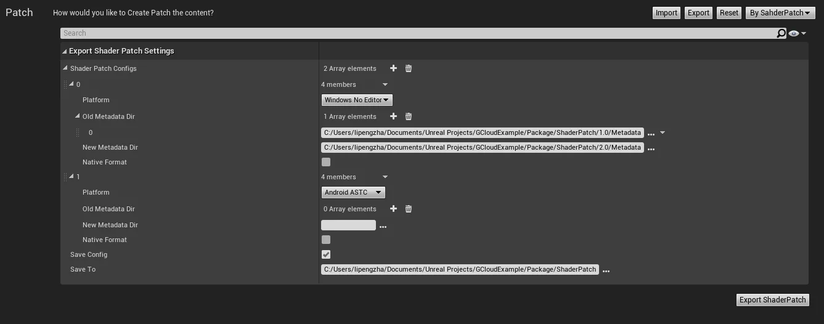Click empty New Metadata Dir field

pos(348,225)
